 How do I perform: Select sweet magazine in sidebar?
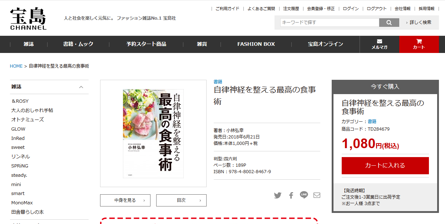pos(18,147)
